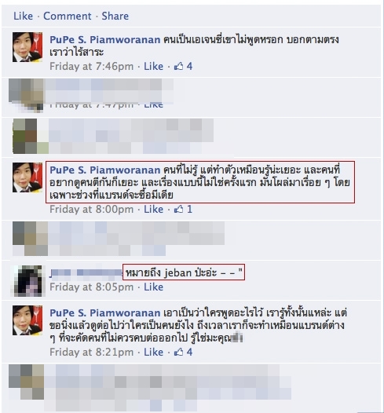Open PuPe S. Piamworanan name in first comment
The image size is (384, 413).
point(104,39)
